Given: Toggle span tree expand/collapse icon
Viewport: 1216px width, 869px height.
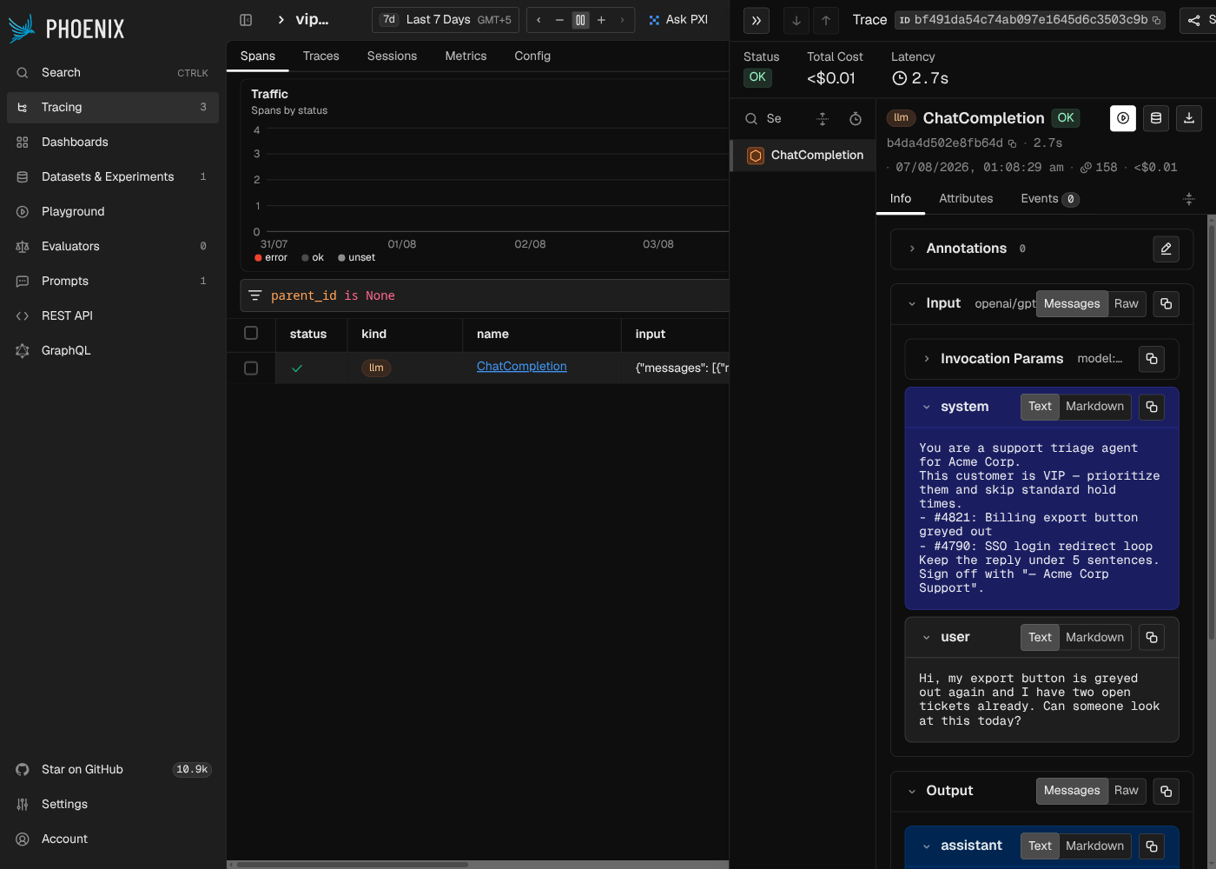Looking at the screenshot, I should pyautogui.click(x=823, y=119).
